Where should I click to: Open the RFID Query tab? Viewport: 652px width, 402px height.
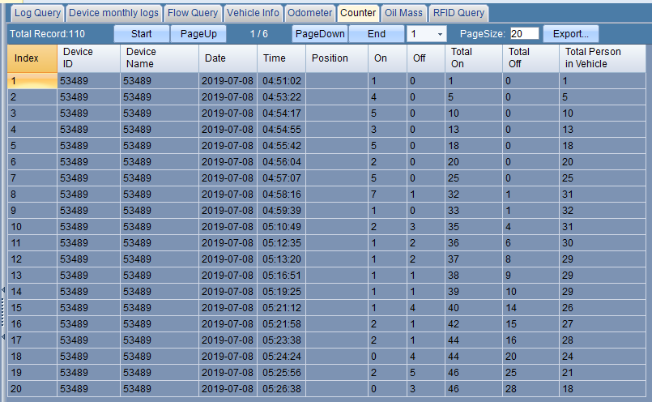458,13
